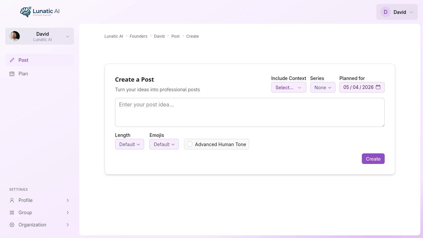Click the person icon beside Profile
Image resolution: width=423 pixels, height=238 pixels.
(12, 200)
